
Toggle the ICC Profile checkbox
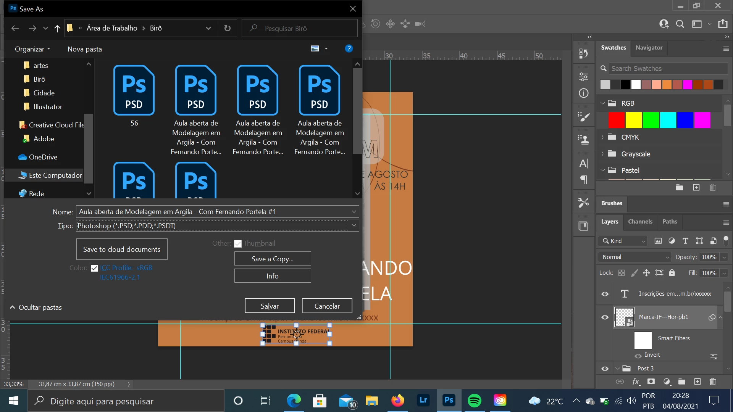pos(94,268)
